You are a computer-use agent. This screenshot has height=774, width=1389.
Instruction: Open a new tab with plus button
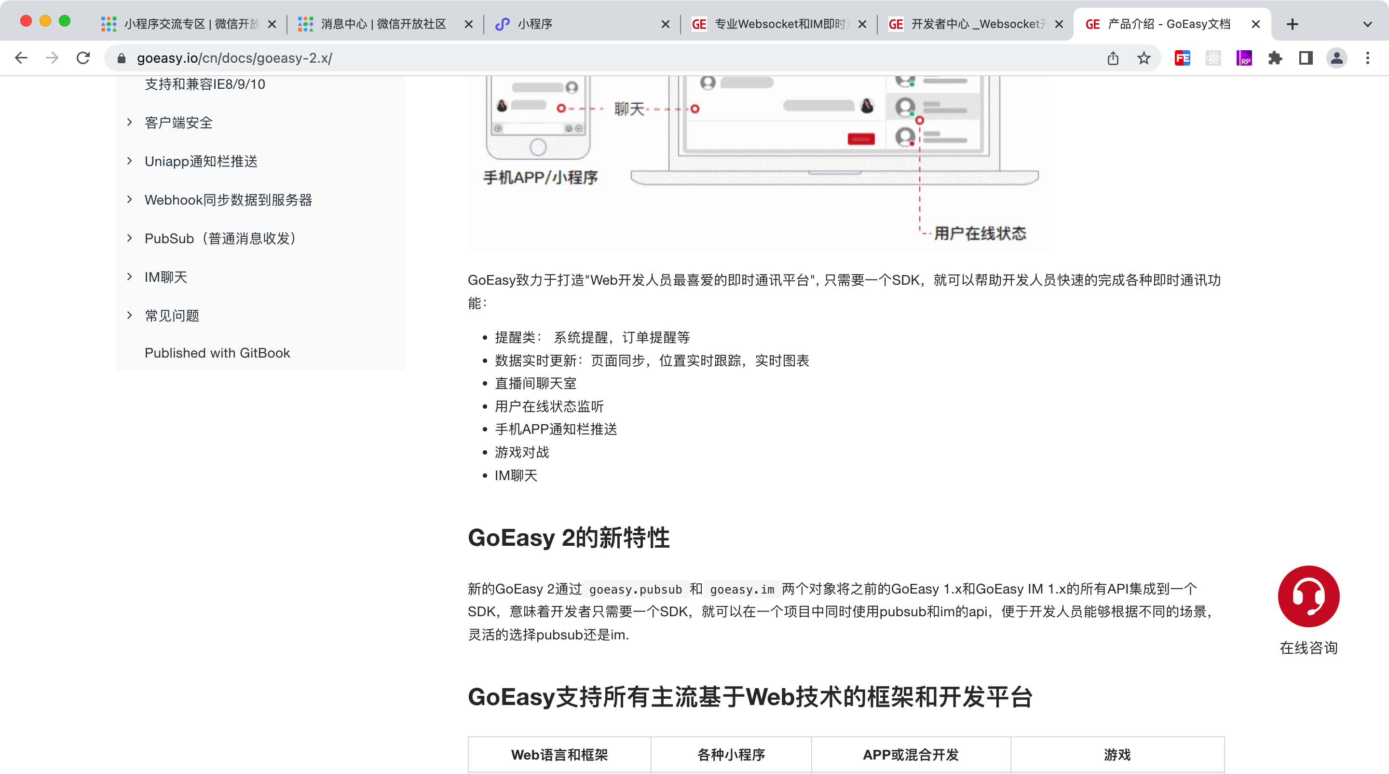pos(1292,24)
